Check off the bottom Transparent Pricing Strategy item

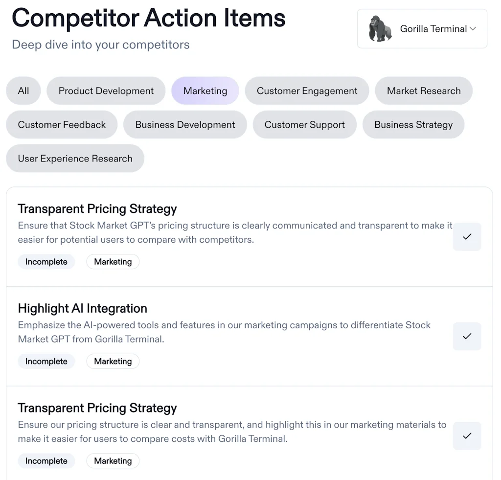coord(467,436)
